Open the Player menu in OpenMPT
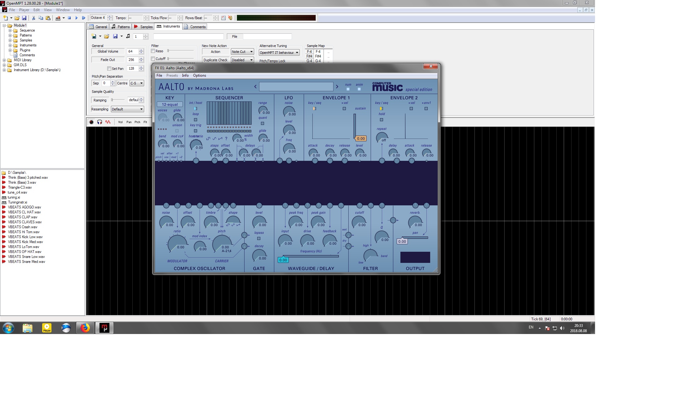The width and height of the screenshot is (675, 407). [x=24, y=10]
